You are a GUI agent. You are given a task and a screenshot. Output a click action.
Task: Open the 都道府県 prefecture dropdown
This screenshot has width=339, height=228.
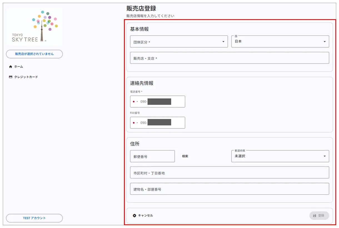coord(280,156)
